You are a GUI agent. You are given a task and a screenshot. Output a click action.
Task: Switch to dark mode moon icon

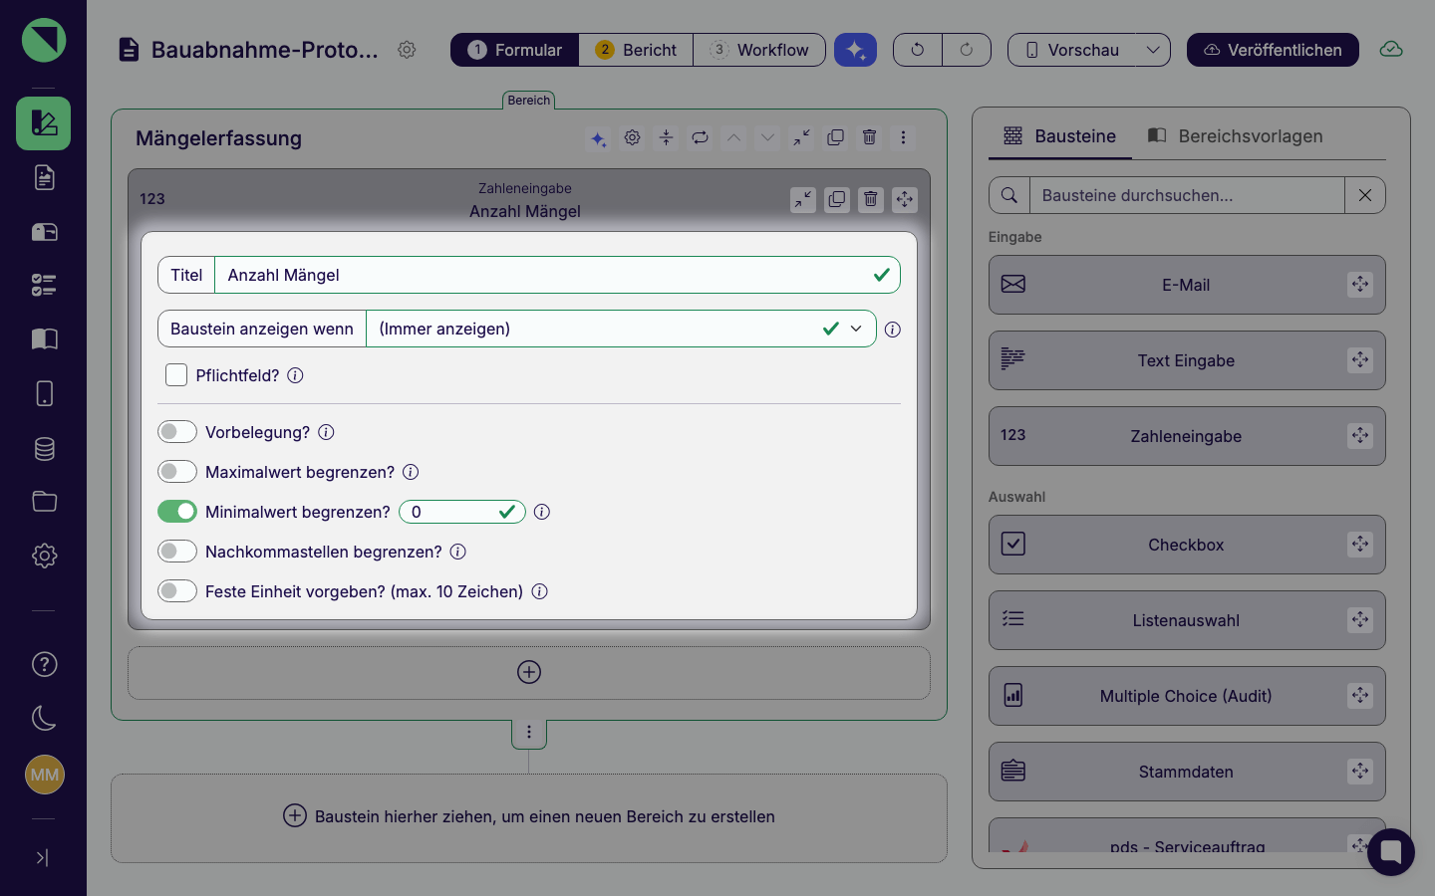[44, 718]
